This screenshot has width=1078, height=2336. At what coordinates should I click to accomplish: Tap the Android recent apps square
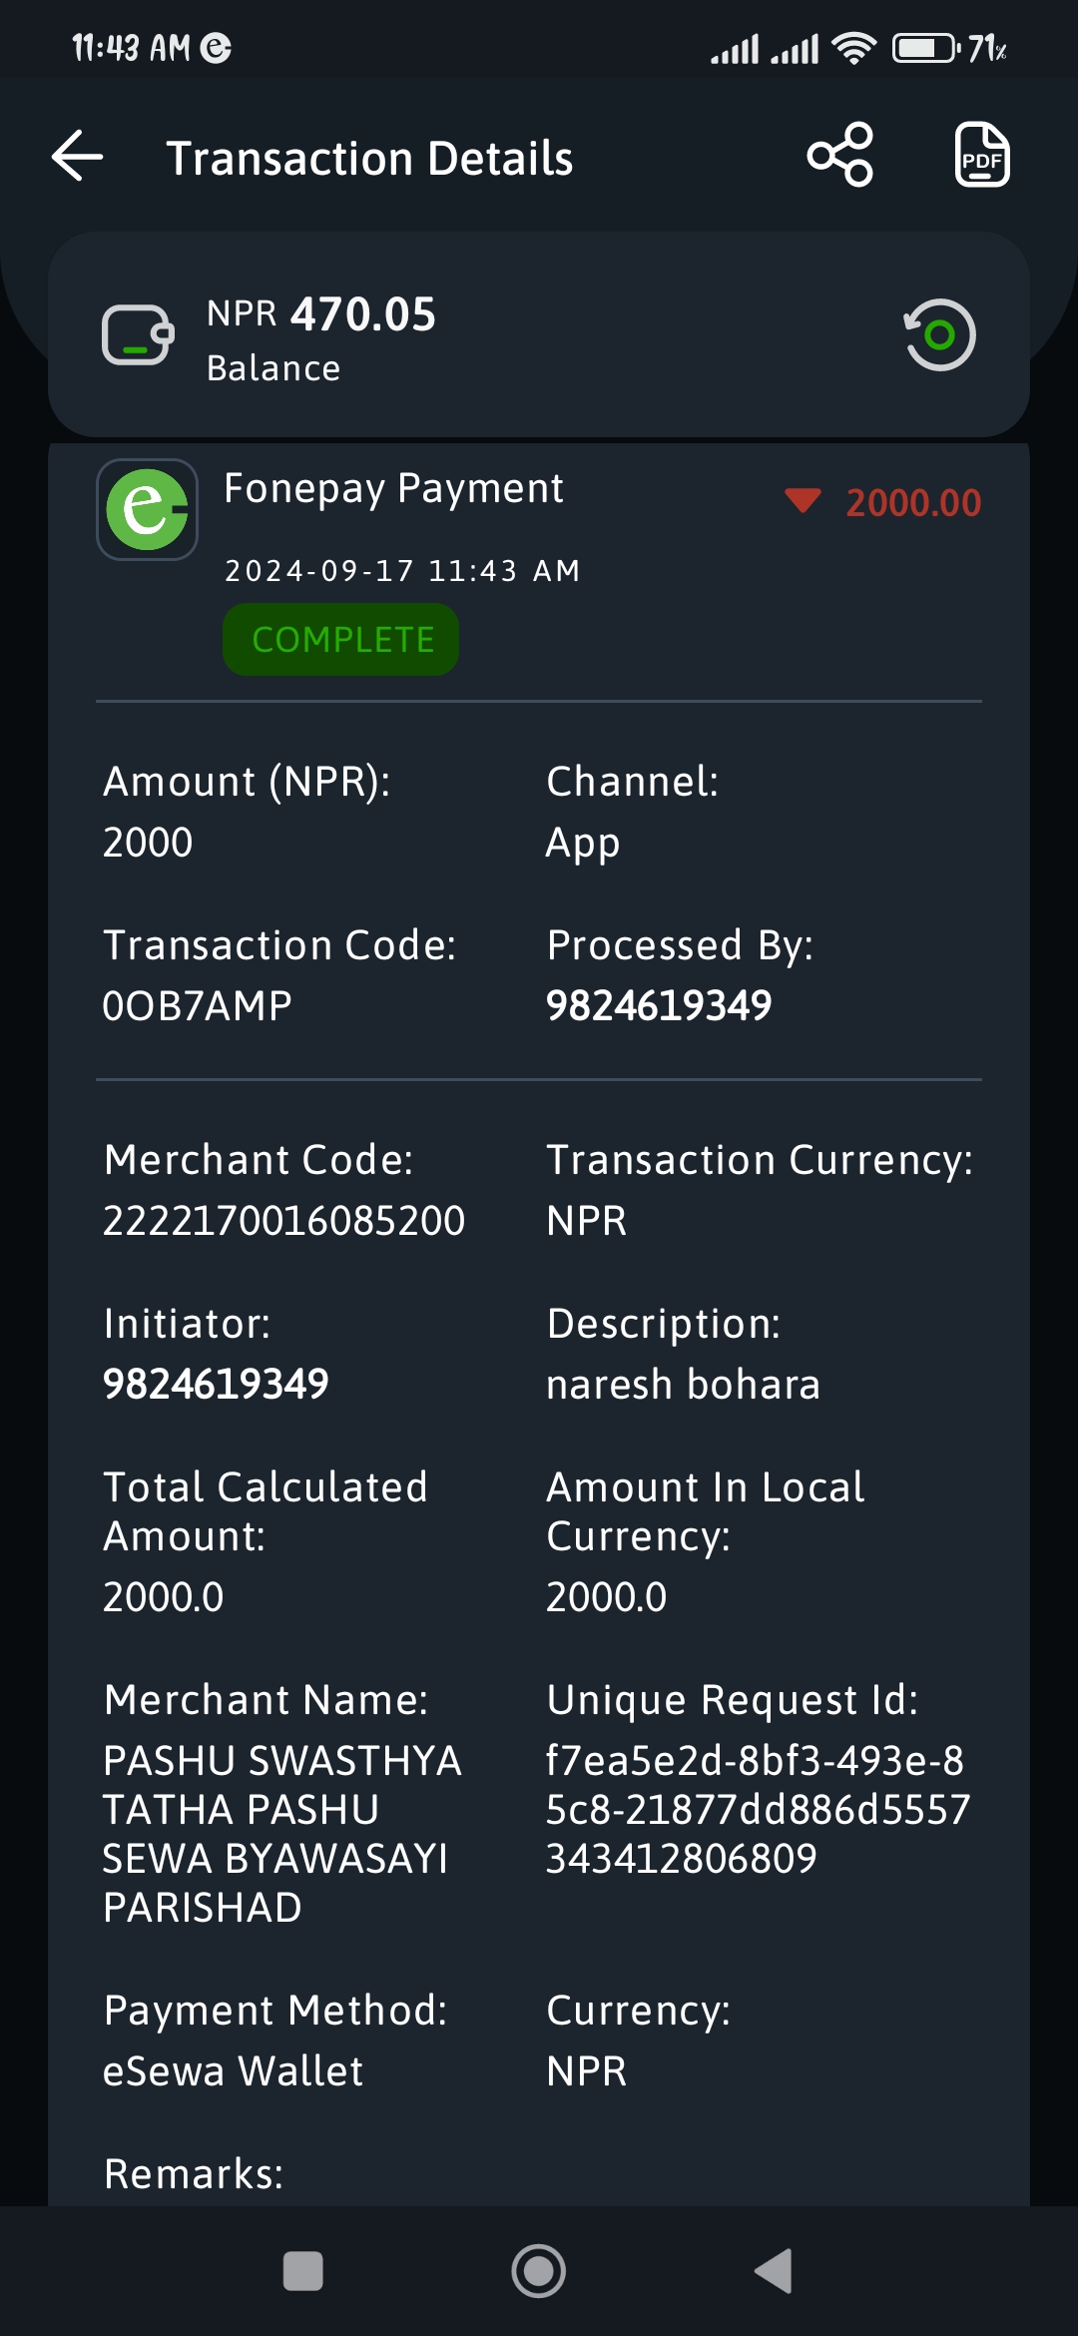(x=303, y=2271)
